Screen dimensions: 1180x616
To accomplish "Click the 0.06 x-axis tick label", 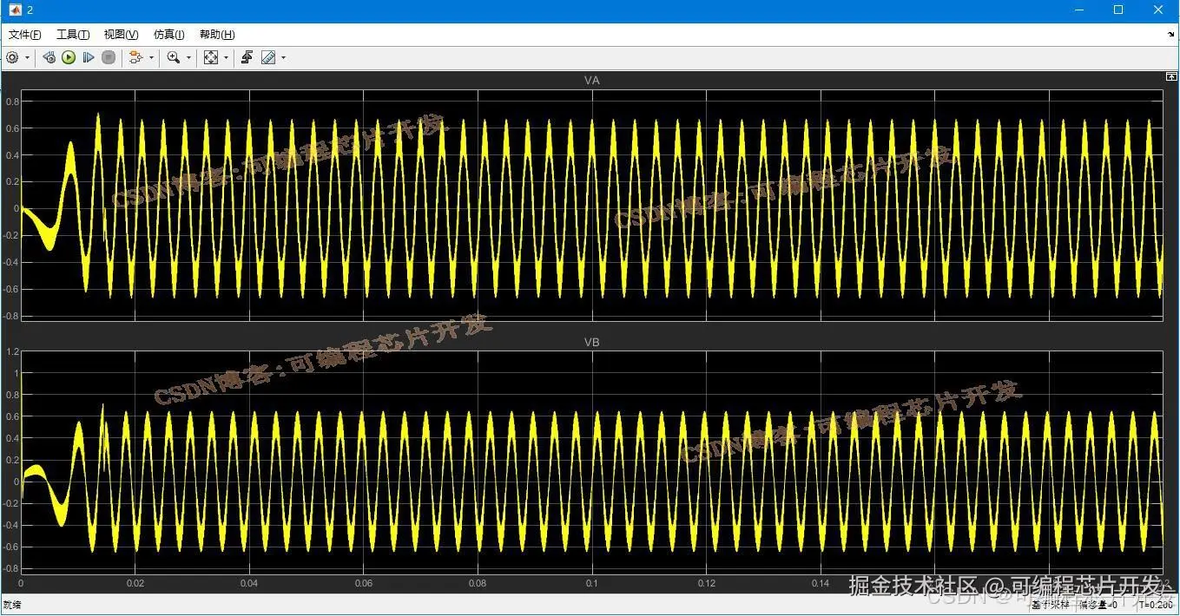I will point(364,584).
